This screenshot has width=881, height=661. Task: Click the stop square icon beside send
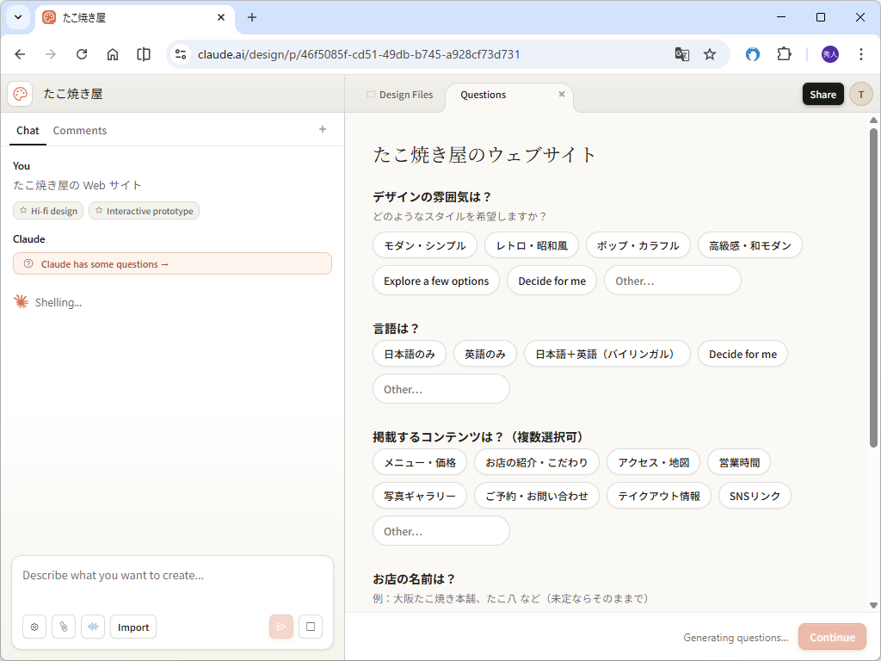click(x=310, y=627)
